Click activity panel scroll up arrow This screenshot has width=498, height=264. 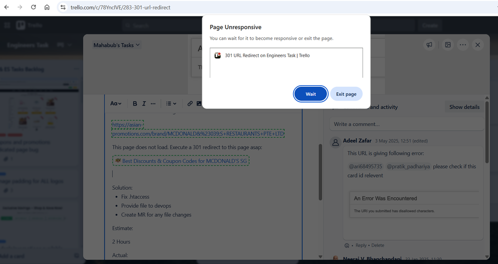tap(487, 98)
